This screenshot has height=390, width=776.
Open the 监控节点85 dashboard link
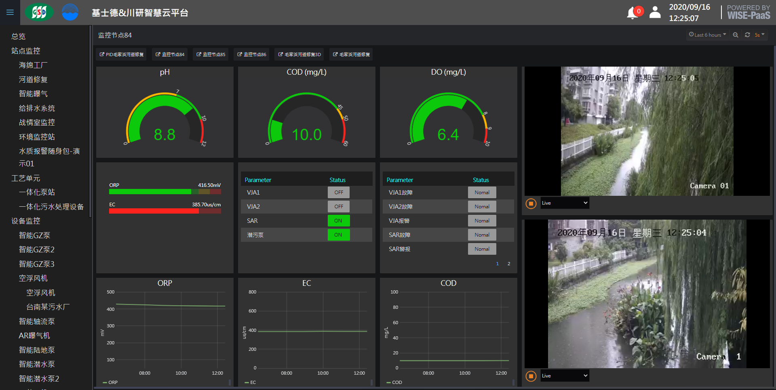(211, 55)
